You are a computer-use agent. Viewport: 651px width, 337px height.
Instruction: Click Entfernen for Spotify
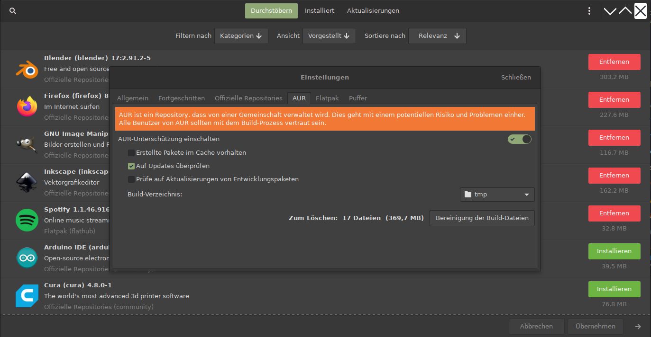pyautogui.click(x=614, y=213)
